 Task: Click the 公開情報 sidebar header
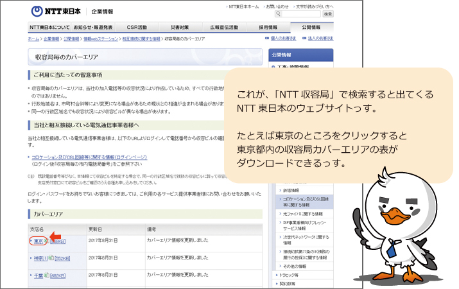click(x=301, y=55)
